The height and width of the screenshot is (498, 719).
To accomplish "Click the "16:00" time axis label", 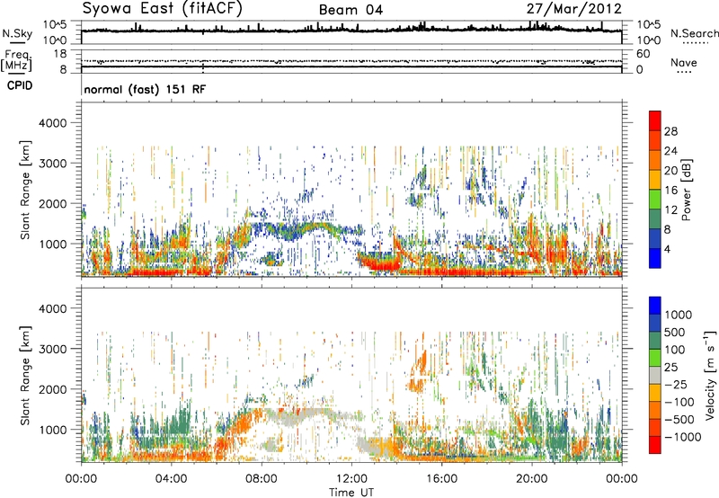I will tap(441, 479).
